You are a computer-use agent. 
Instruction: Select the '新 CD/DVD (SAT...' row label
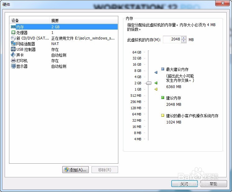33,38
